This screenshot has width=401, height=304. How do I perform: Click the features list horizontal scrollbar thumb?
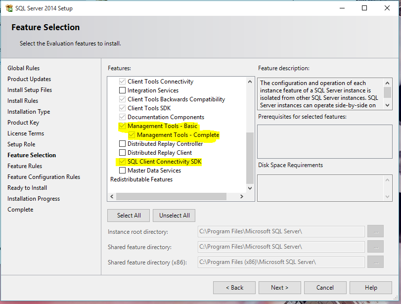[172, 196]
